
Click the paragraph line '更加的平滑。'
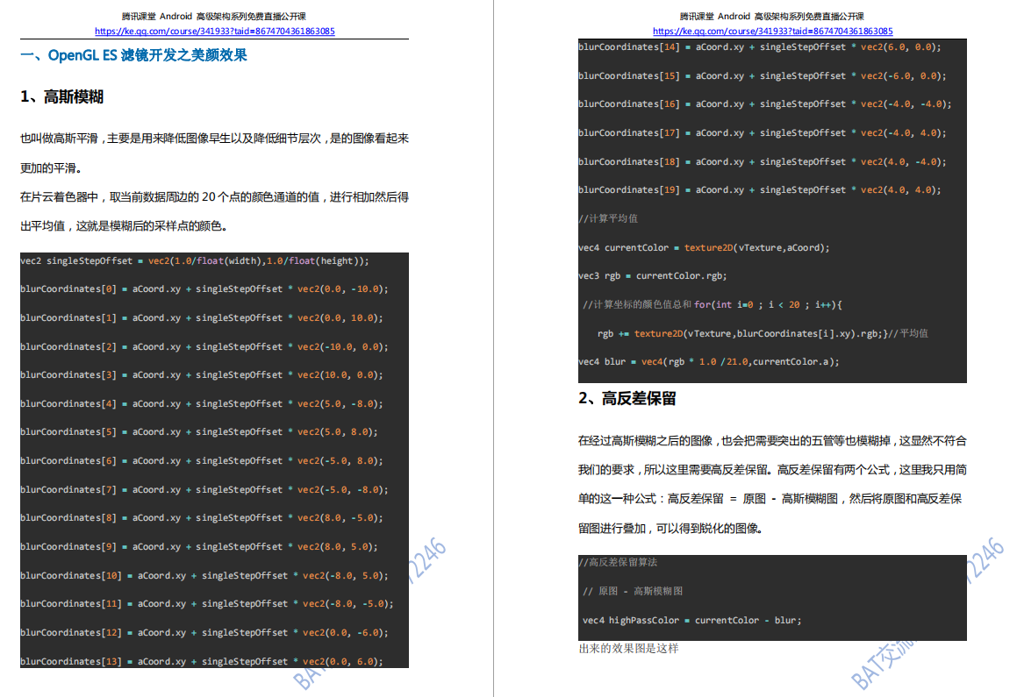tap(51, 168)
